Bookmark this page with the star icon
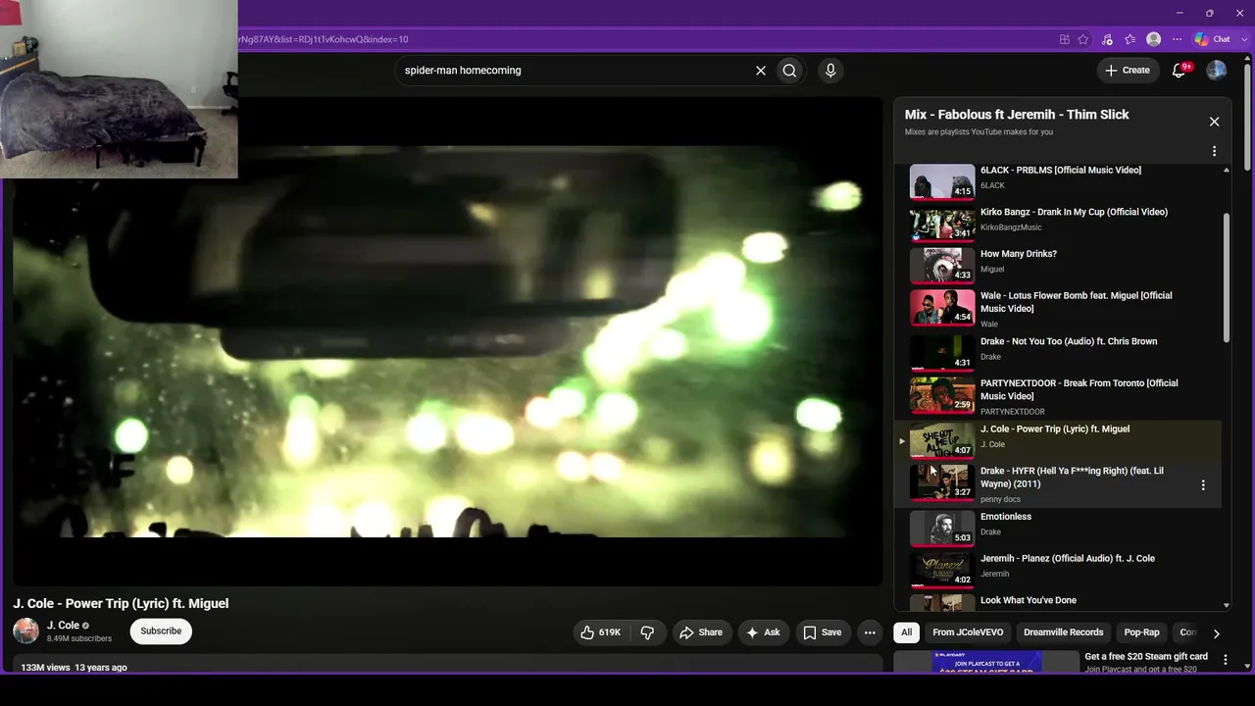The image size is (1255, 706). 1083,39
